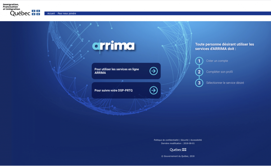Open Pour nous joindre in navigation bar
This screenshot has height=166, width=271.
coord(67,13)
